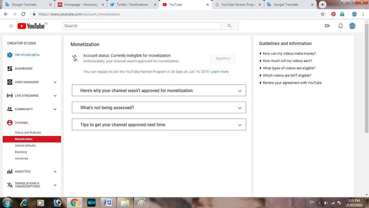
Task: Click the Analytics bar chart icon
Action: click(x=10, y=171)
